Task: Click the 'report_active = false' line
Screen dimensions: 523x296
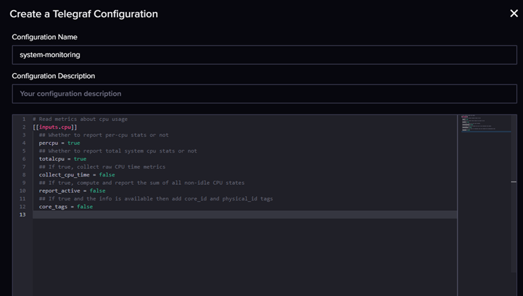Action: pyautogui.click(x=72, y=191)
